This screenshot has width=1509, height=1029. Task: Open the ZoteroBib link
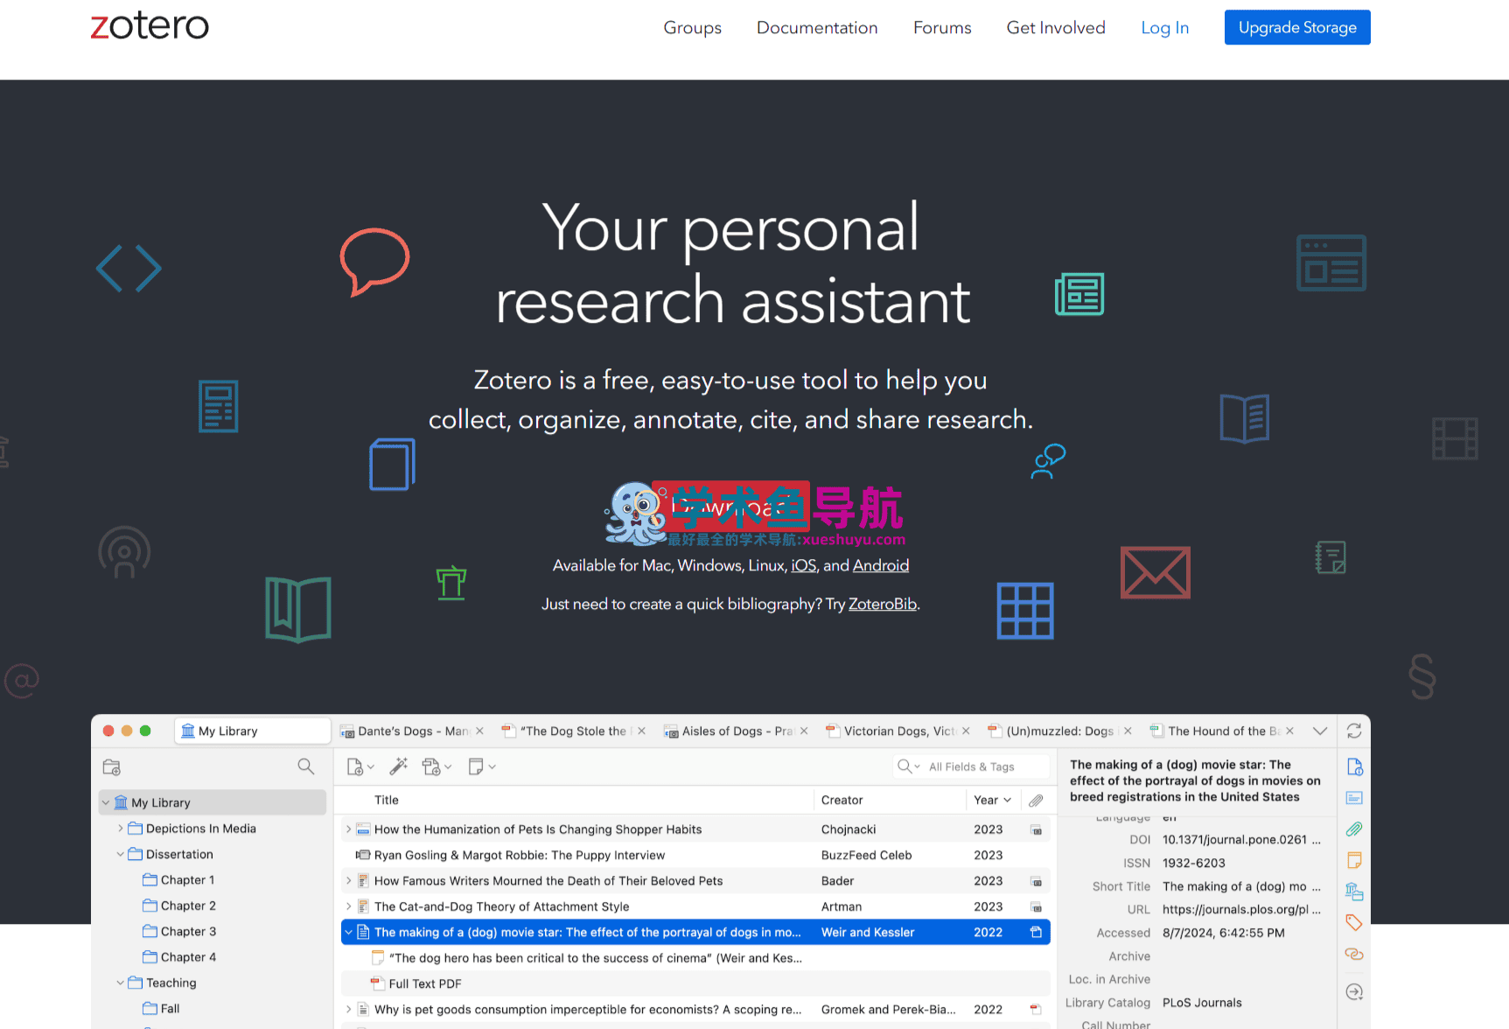point(882,604)
